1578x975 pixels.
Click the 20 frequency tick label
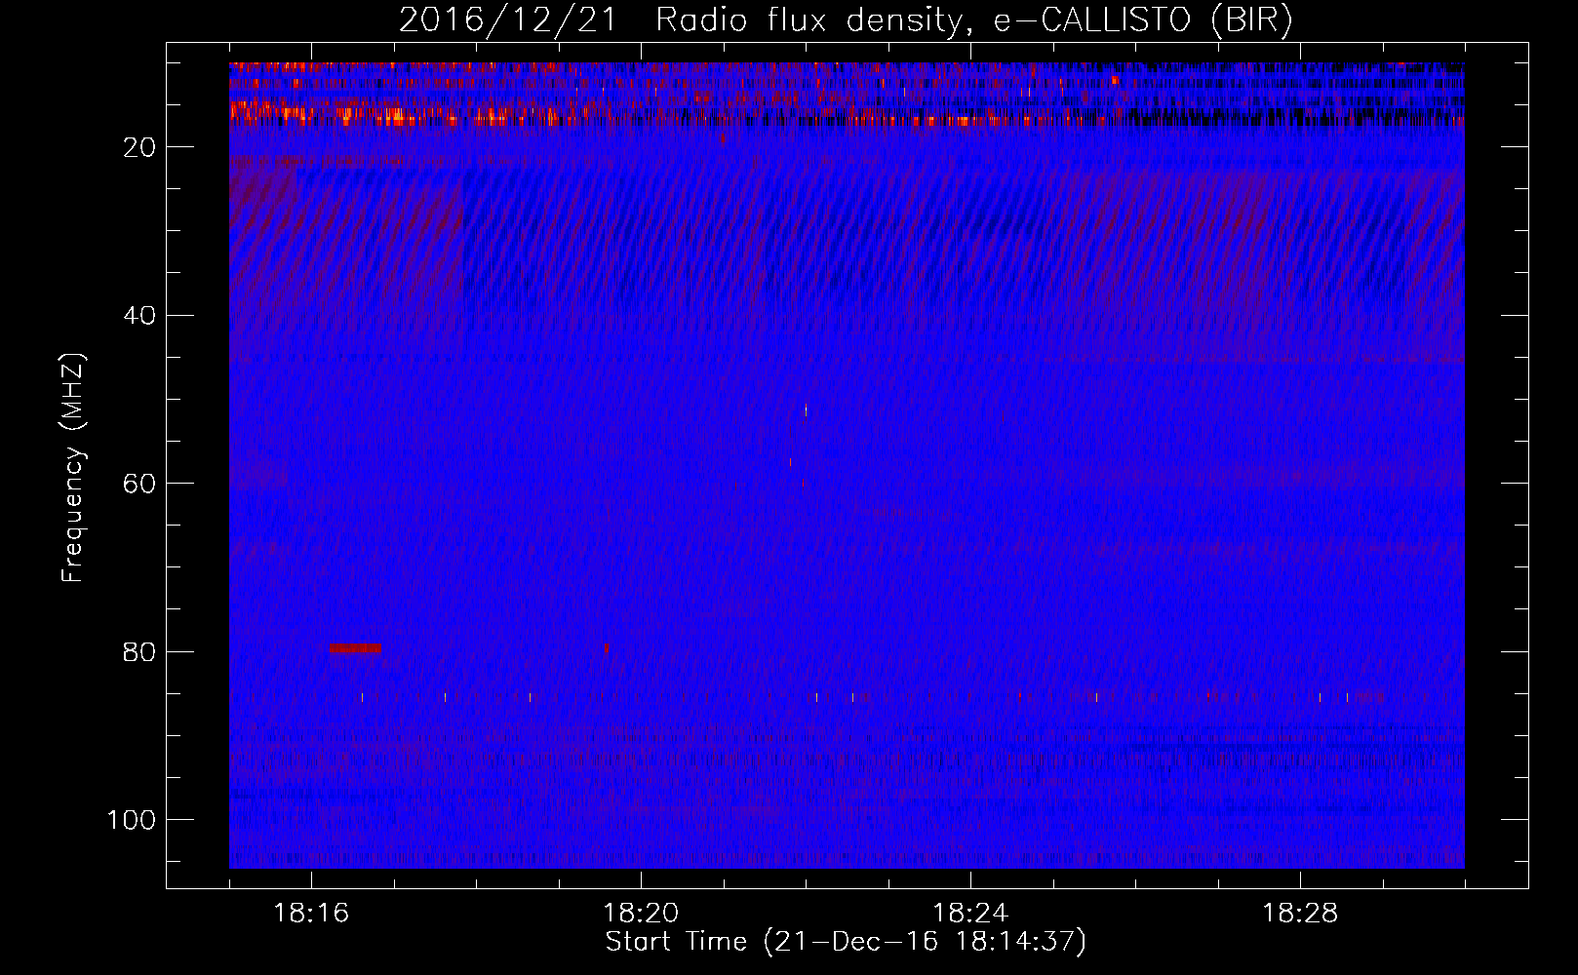pyautogui.click(x=140, y=147)
